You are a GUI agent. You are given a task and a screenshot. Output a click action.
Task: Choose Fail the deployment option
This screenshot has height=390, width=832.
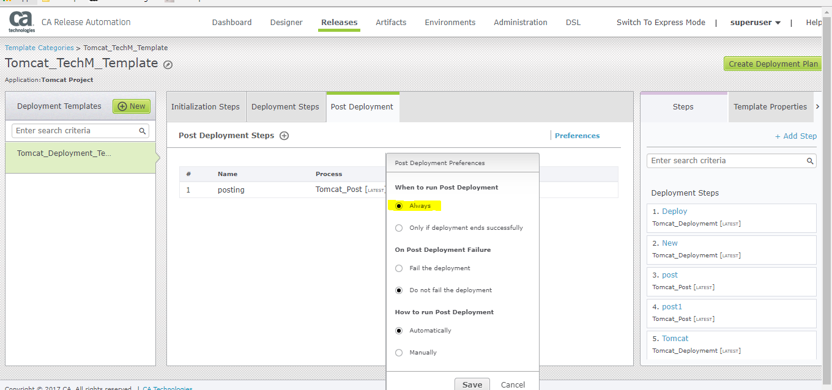(x=399, y=268)
